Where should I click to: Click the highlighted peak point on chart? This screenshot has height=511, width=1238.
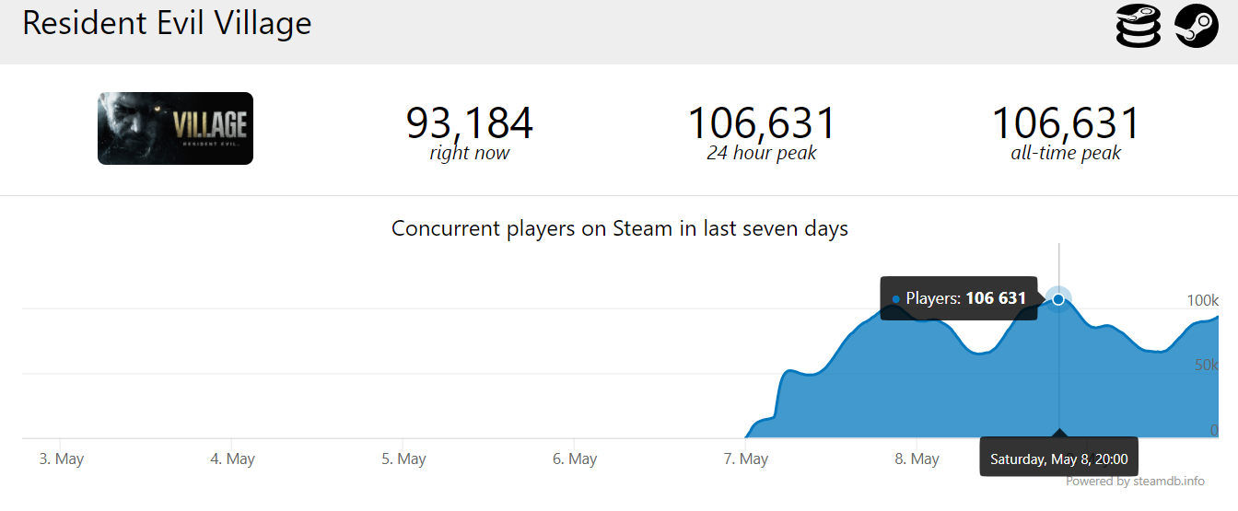[1058, 298]
